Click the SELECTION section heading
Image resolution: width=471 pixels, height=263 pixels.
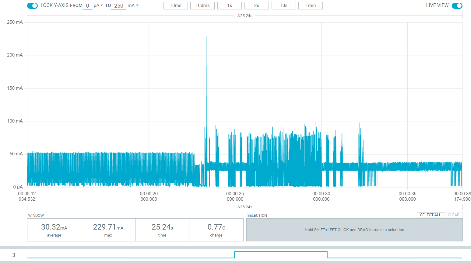pos(257,216)
